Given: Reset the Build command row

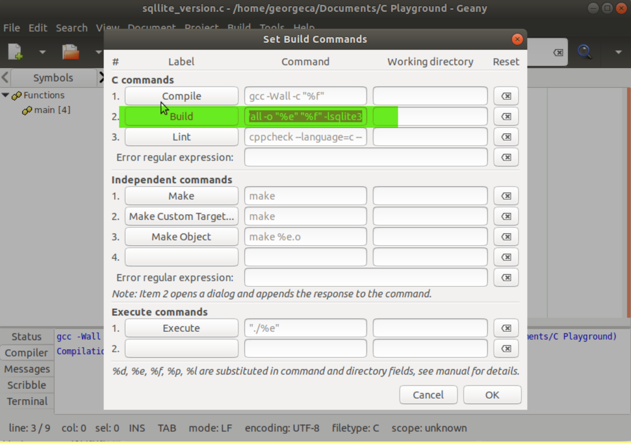Looking at the screenshot, I should tap(506, 116).
